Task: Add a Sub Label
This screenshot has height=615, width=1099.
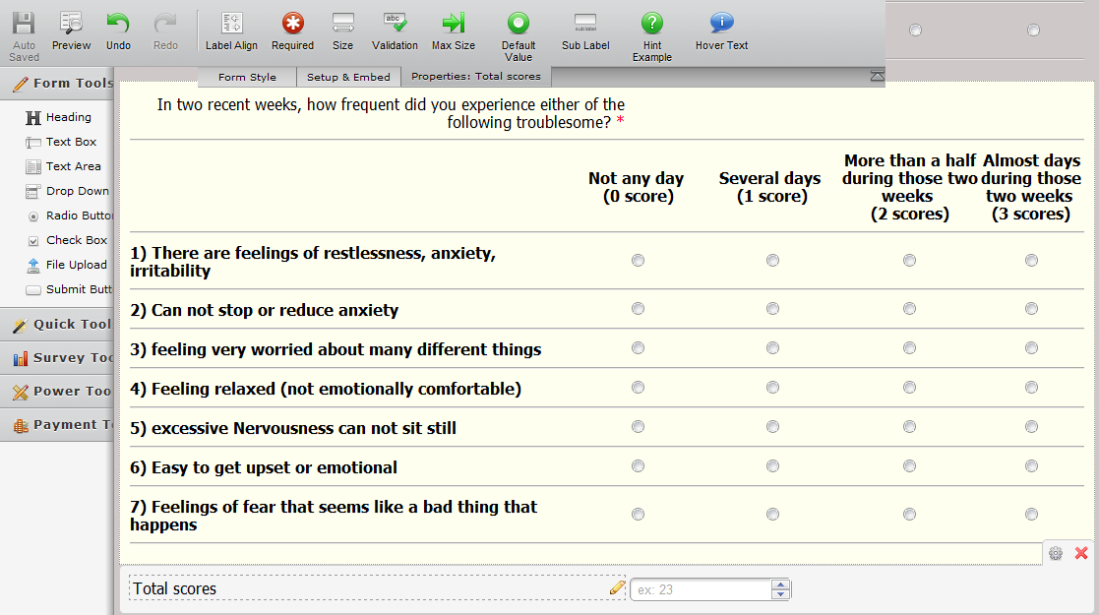Action: pyautogui.click(x=585, y=31)
